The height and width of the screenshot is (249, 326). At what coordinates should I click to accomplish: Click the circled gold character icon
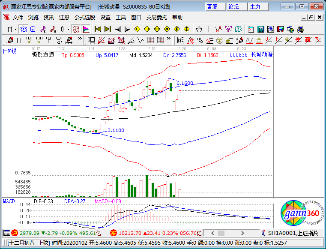[220, 40]
